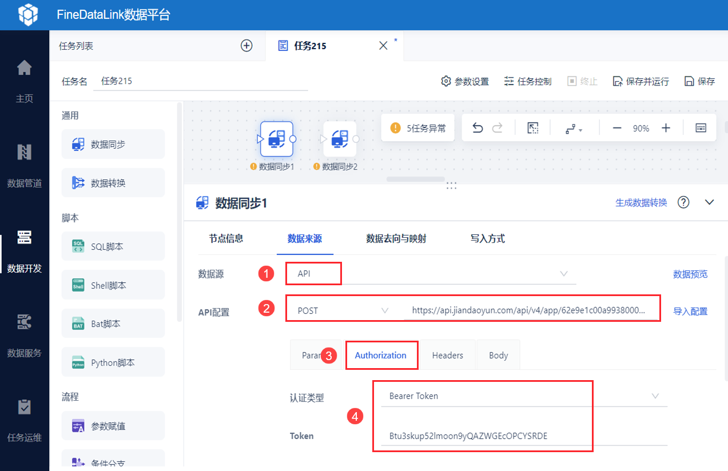Screen dimensions: 728x471
Task: Click the 终止 stop button
Action: 582,81
